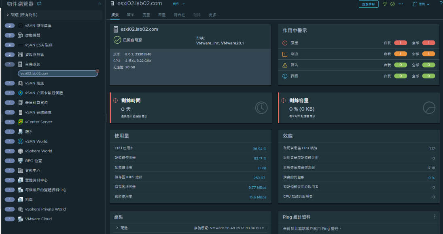Select the vSphere Private World icon
The height and width of the screenshot is (234, 443).
[x=20, y=209]
